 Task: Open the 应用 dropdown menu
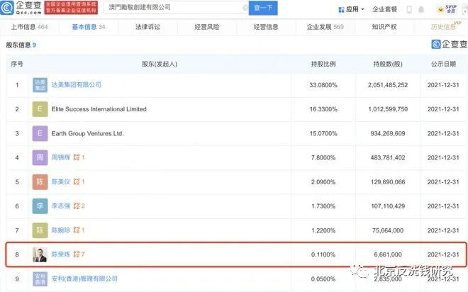click(x=351, y=9)
